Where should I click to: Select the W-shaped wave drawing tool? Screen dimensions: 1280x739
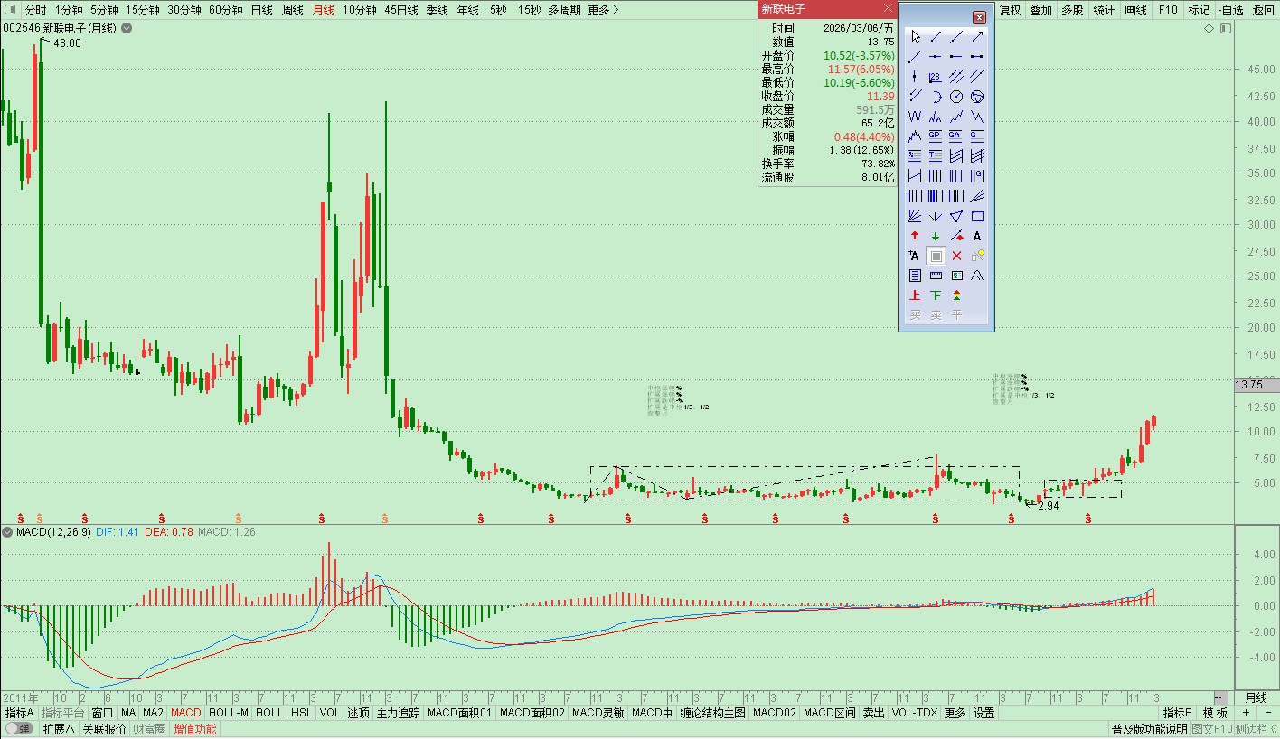(915, 117)
